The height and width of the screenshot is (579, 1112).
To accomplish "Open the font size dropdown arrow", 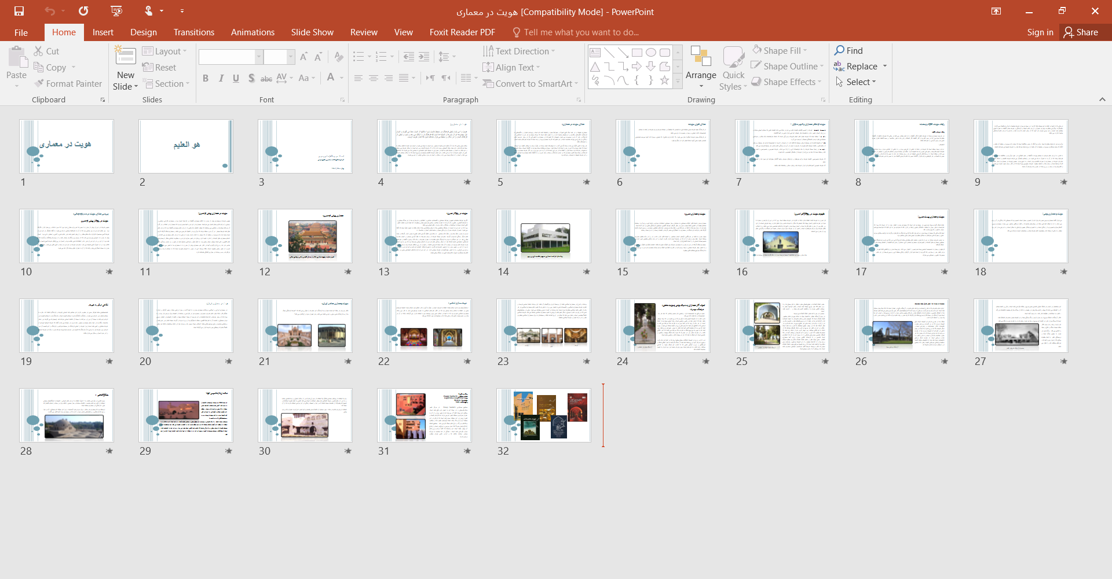I will point(291,57).
